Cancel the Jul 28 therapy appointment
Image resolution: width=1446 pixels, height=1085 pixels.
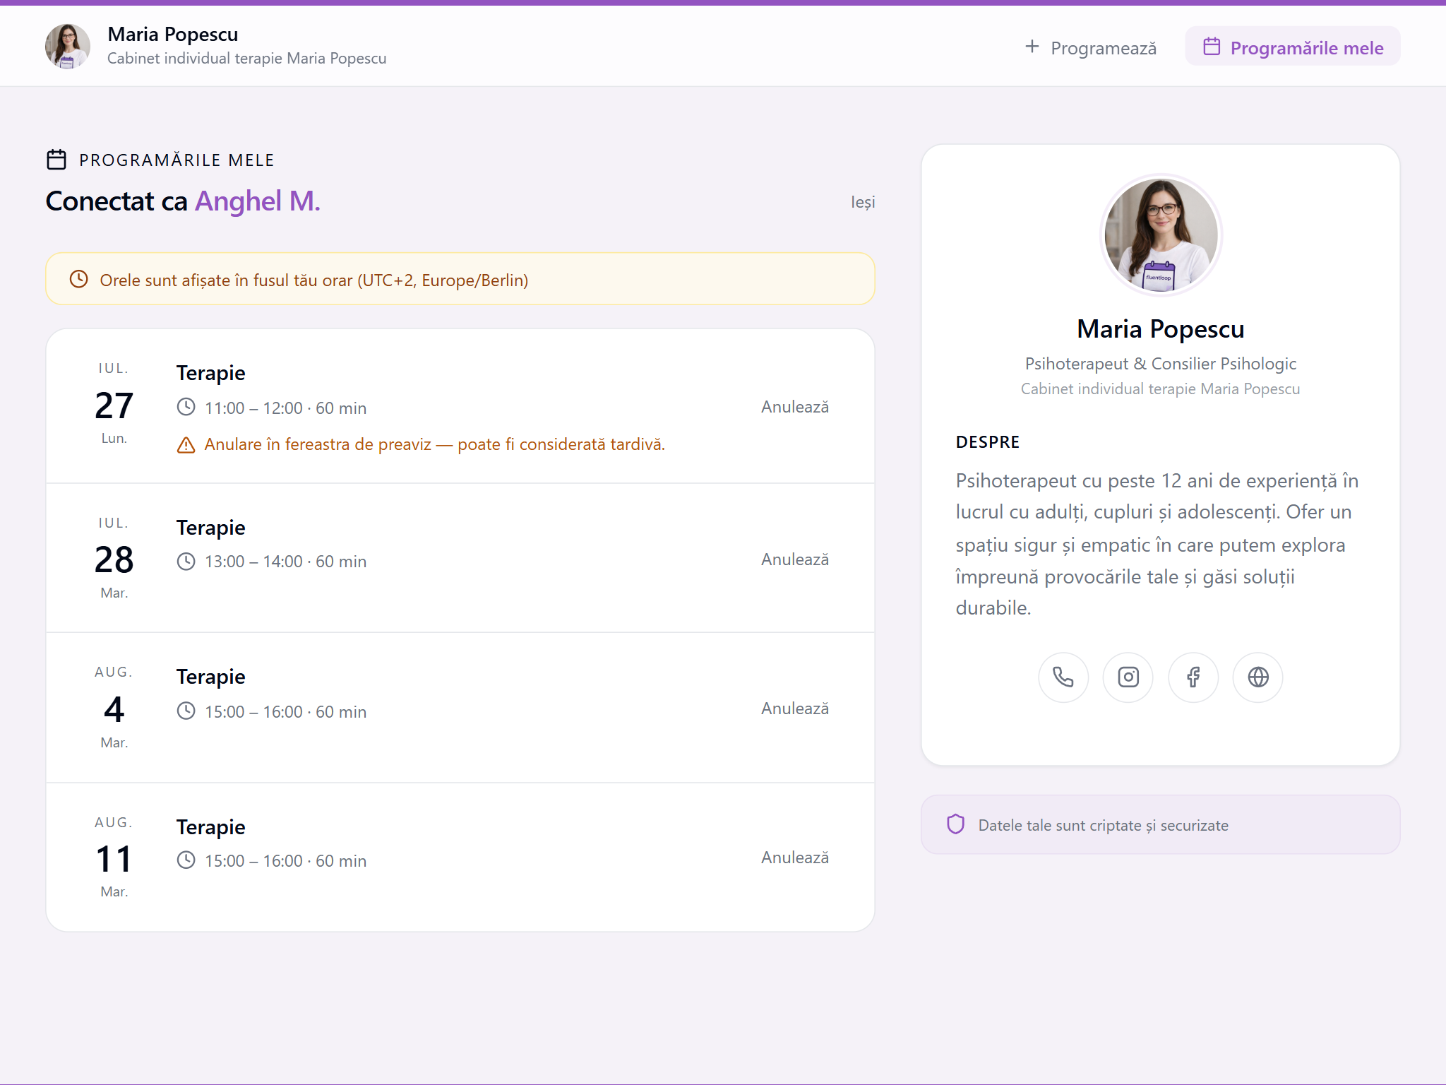pyautogui.click(x=795, y=559)
